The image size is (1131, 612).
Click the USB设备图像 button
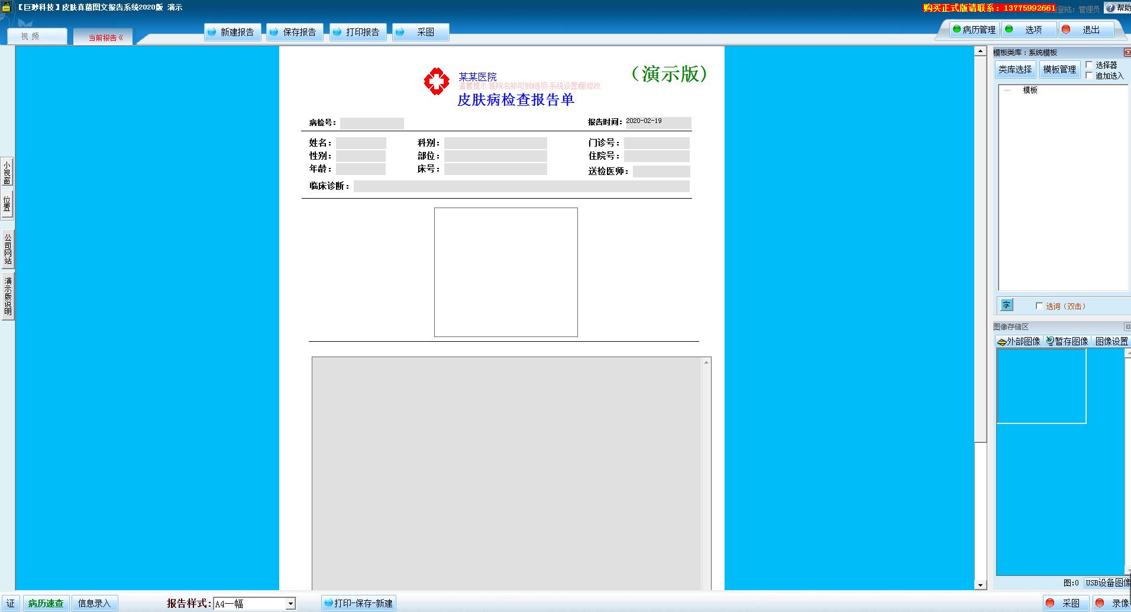pos(1107,582)
